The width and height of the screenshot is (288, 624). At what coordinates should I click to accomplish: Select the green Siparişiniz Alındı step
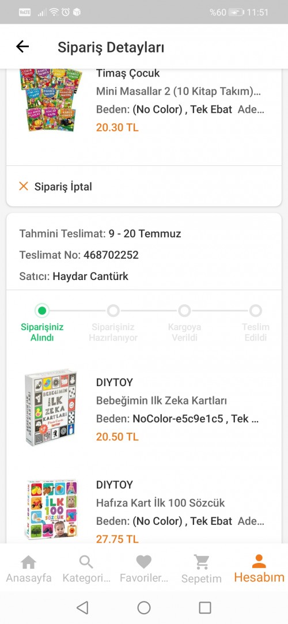point(42,311)
